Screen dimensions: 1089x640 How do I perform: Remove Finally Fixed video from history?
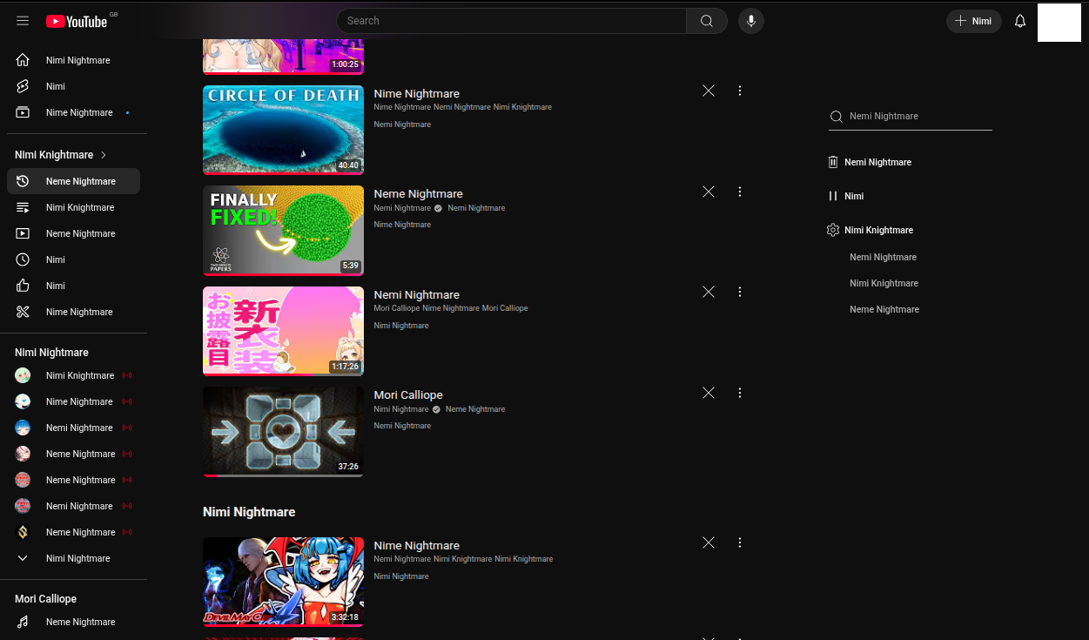(x=709, y=192)
